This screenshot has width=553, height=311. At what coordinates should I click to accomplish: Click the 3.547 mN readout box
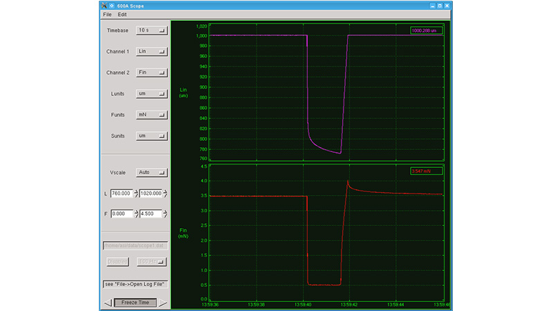(427, 171)
